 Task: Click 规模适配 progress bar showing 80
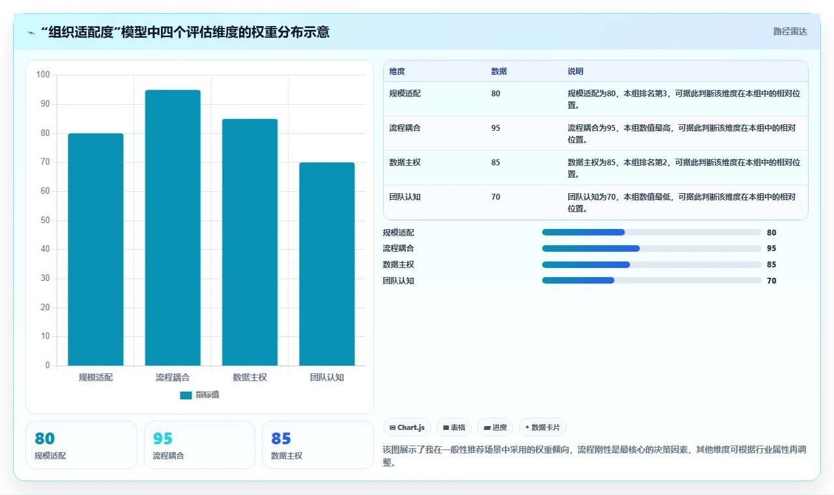(x=652, y=232)
